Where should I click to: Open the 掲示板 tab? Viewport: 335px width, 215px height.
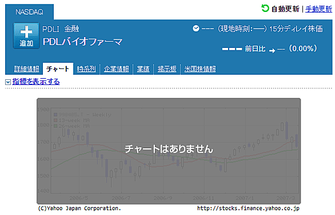point(167,69)
